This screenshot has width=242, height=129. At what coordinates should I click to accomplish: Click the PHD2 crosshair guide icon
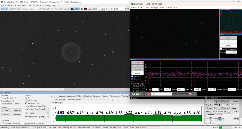click(145, 94)
